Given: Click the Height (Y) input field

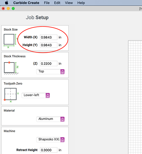Looking at the screenshot, I should (49, 45).
